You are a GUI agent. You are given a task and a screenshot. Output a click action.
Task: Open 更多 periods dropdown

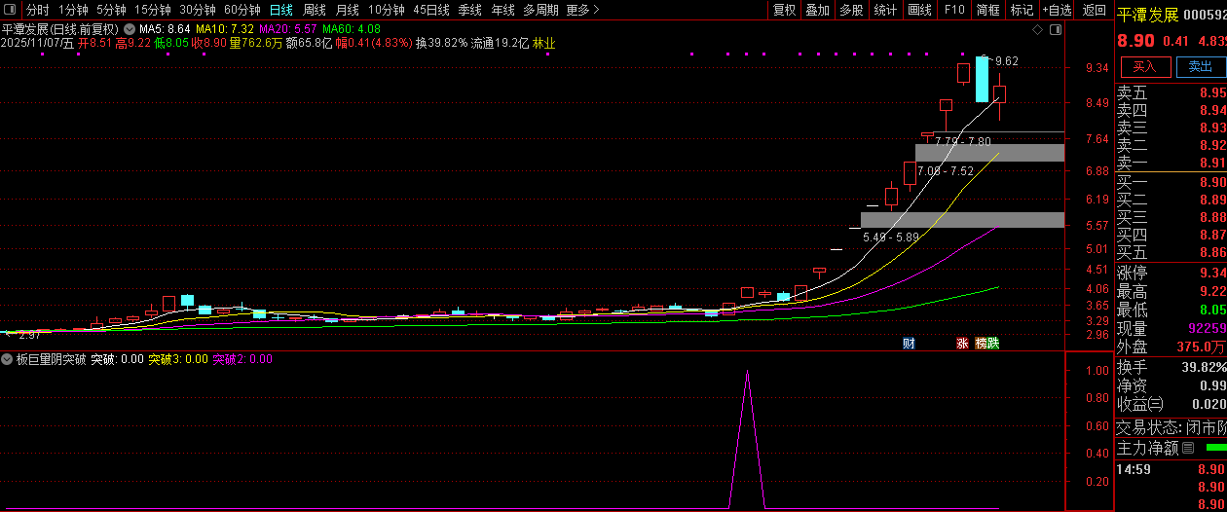[582, 10]
